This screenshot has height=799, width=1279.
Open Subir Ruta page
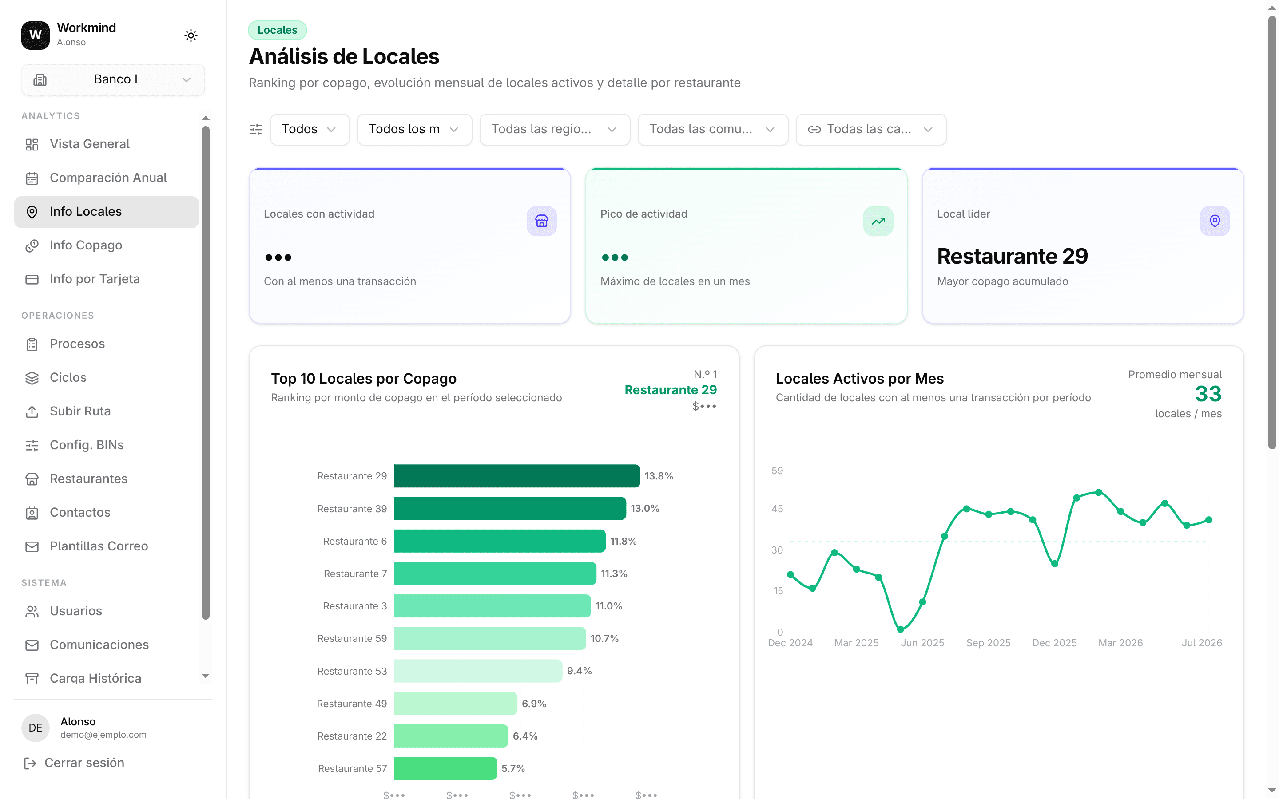tap(106, 411)
